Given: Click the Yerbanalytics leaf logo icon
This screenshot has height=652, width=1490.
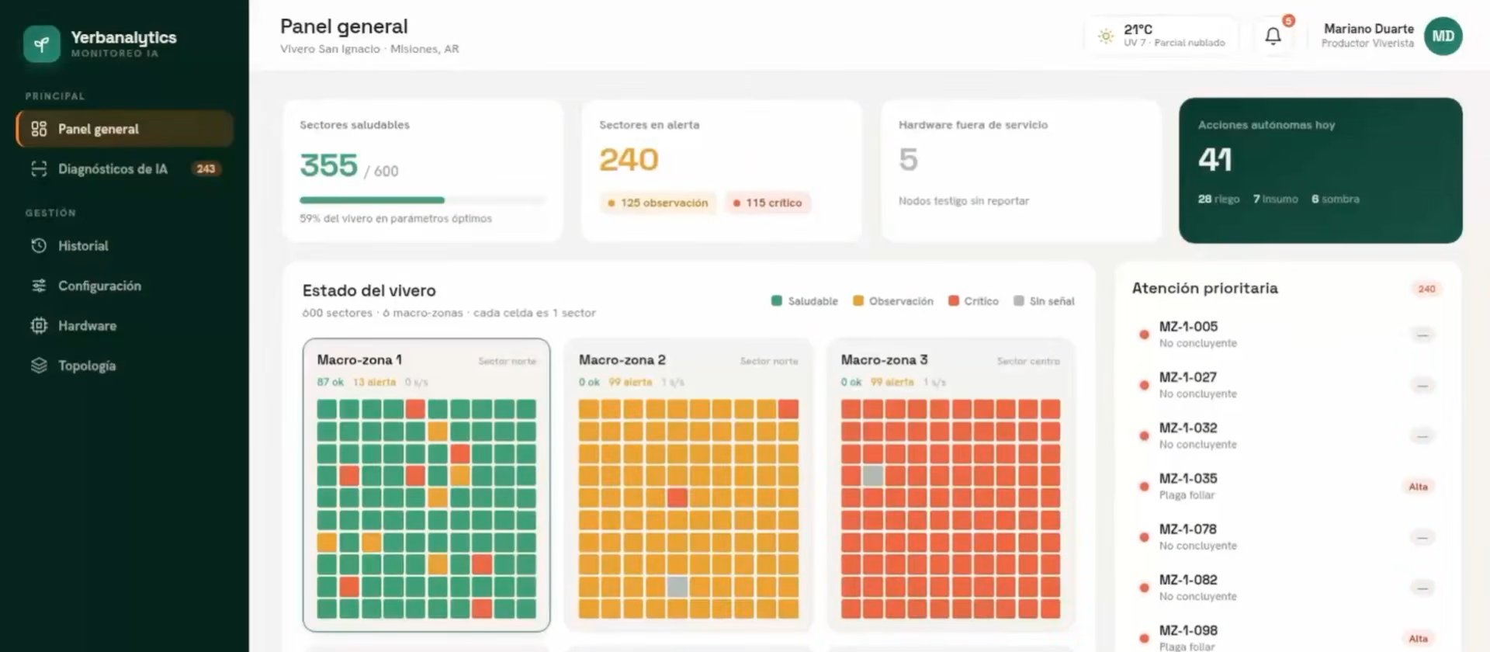Looking at the screenshot, I should [42, 43].
